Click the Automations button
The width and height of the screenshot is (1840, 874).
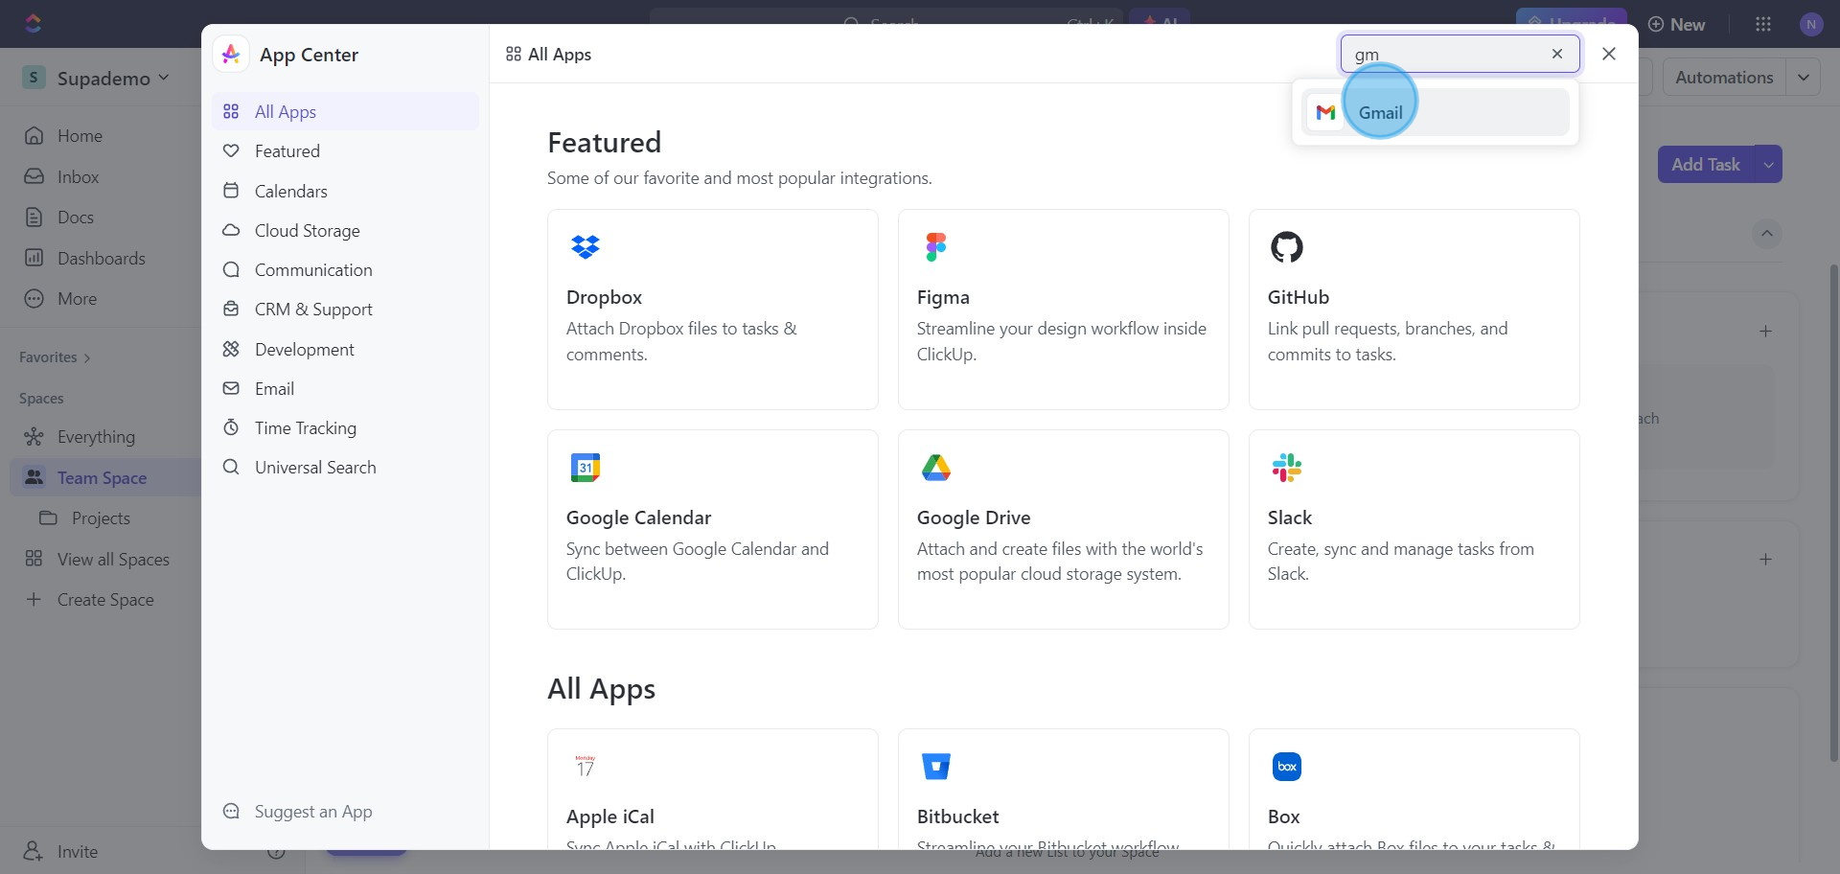pyautogui.click(x=1724, y=77)
